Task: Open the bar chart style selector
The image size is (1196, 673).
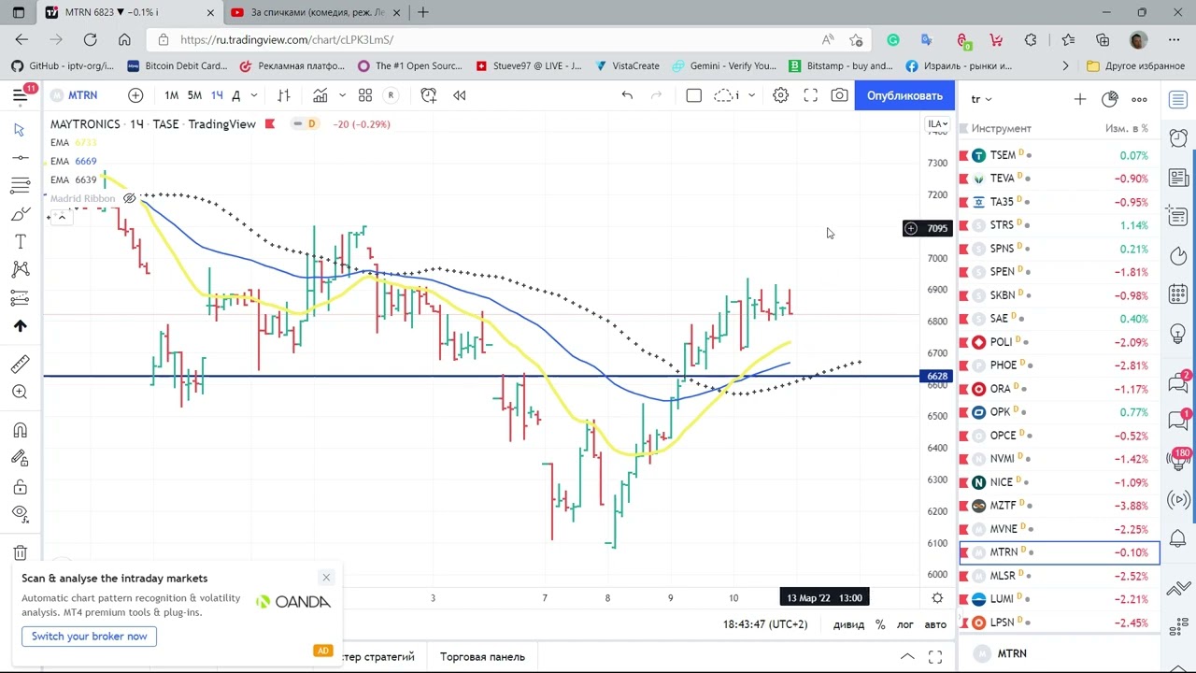Action: [x=284, y=95]
